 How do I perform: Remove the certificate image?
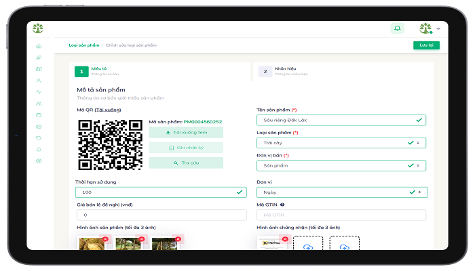tap(285, 239)
